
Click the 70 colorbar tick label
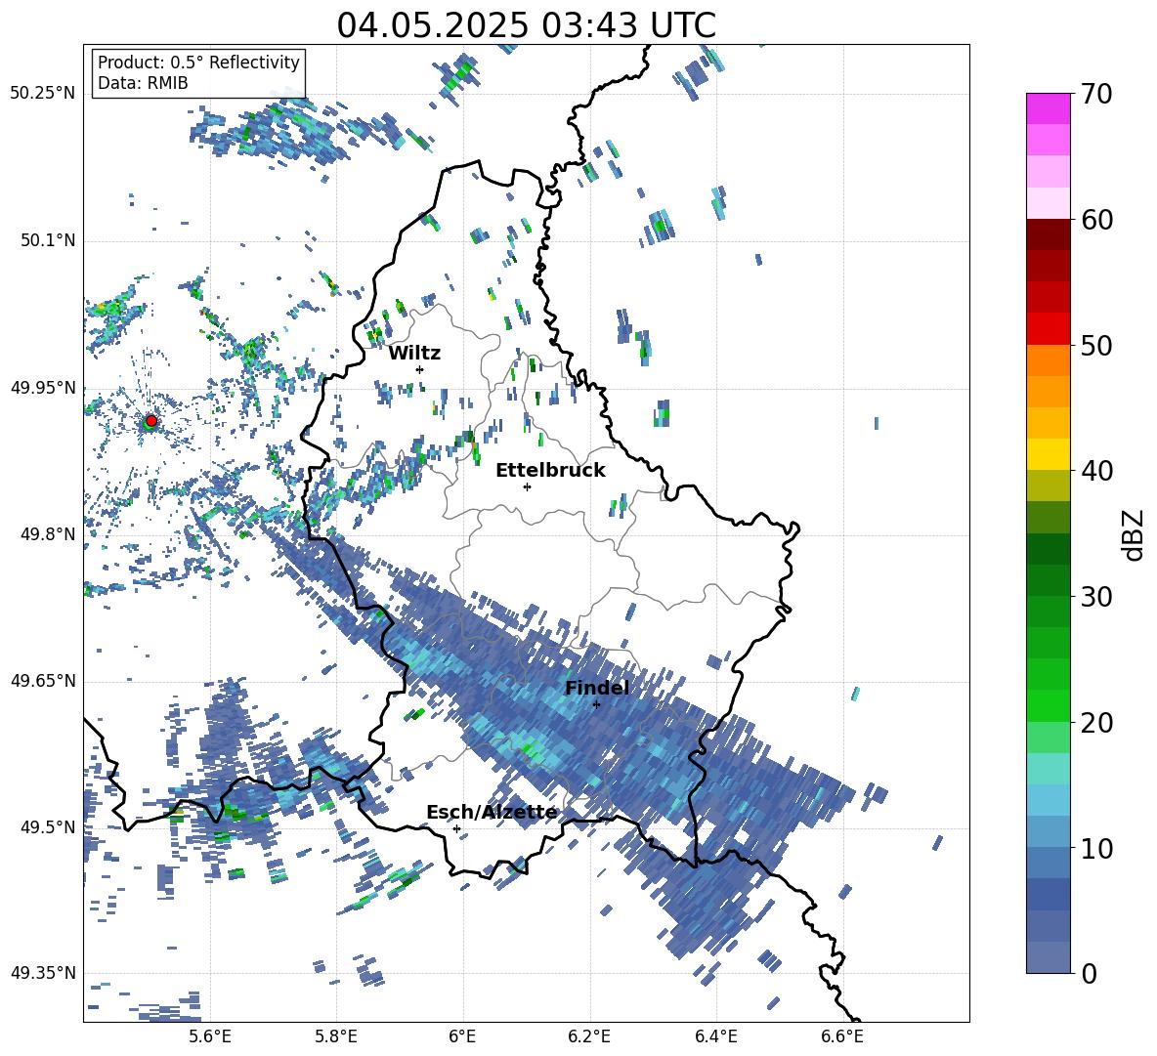[x=1096, y=94]
